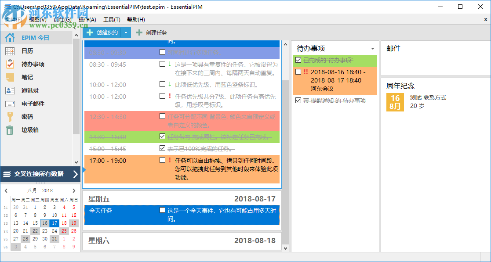
Task: Open the 日历 (Calendar) section icon
Action: pos(9,50)
